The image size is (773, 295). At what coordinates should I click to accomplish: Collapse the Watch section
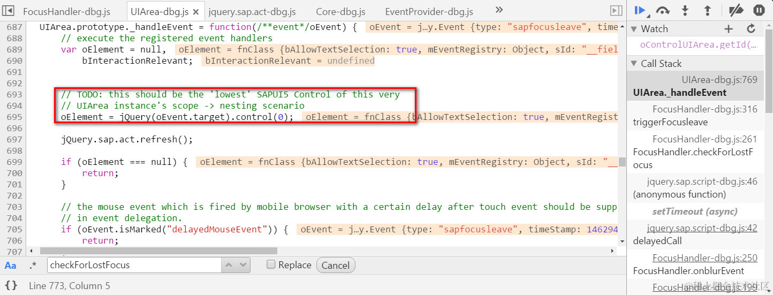coord(634,29)
